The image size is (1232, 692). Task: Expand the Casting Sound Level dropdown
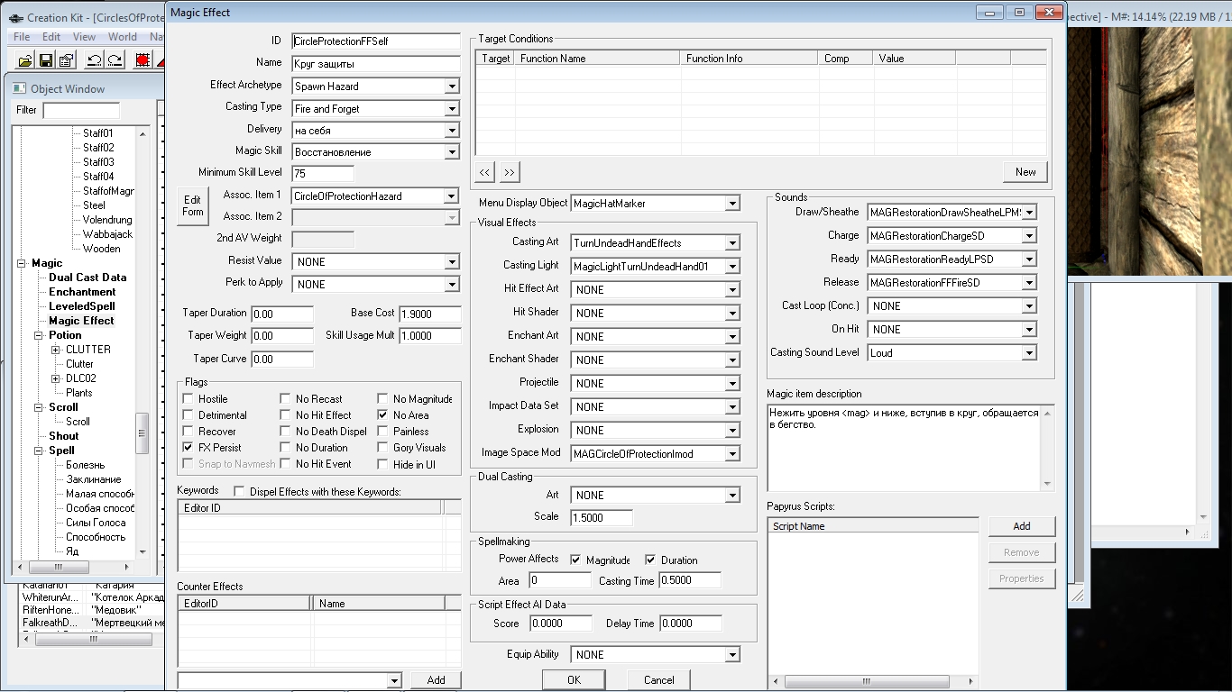pyautogui.click(x=1029, y=353)
